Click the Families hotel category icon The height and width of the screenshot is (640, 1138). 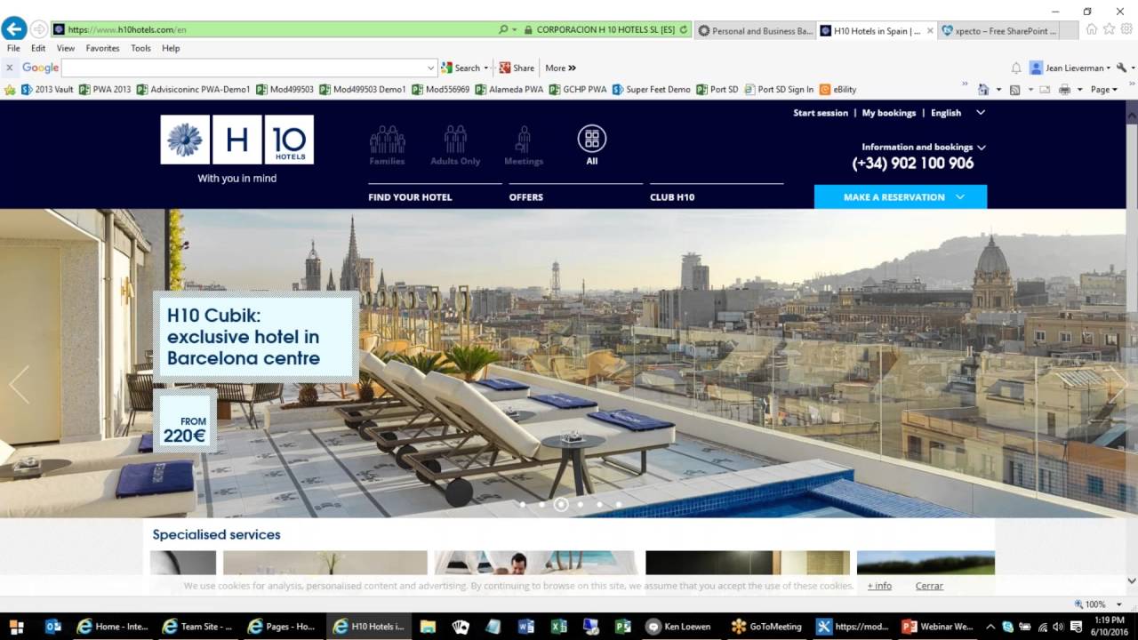coord(387,146)
